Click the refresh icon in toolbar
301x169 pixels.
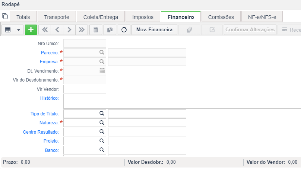(x=124, y=30)
